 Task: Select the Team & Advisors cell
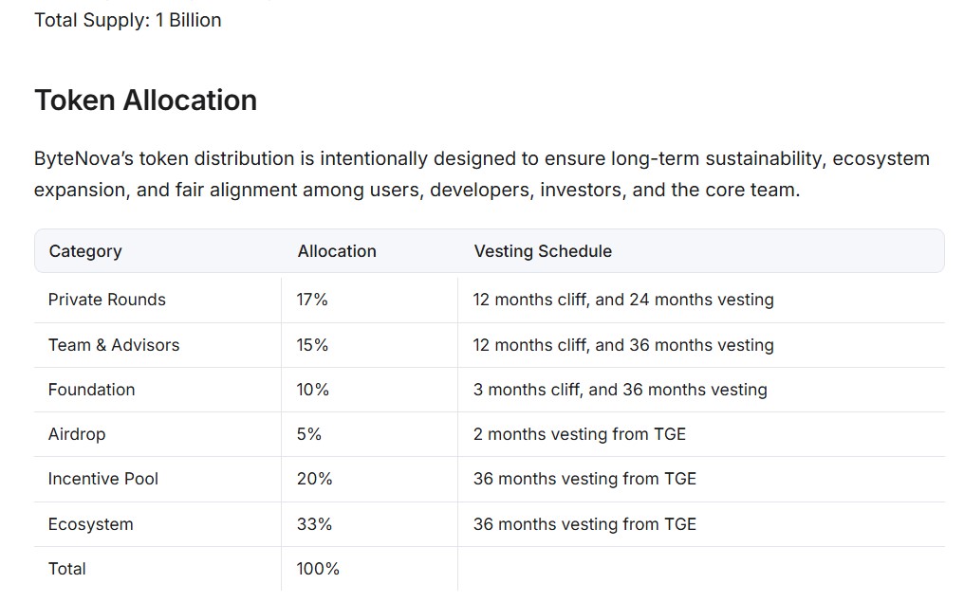[x=114, y=345]
